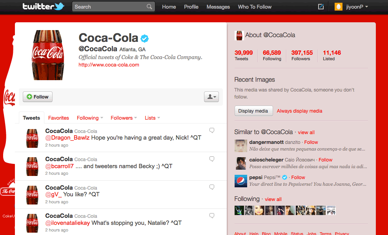Click the verified badge next to Coca-Cola
Viewport: 388px width, 235px height.
click(x=145, y=38)
